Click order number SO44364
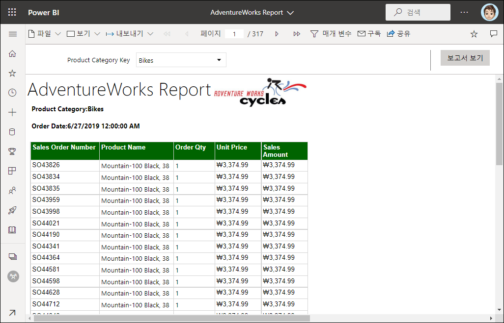Image resolution: width=504 pixels, height=323 pixels. click(46, 257)
